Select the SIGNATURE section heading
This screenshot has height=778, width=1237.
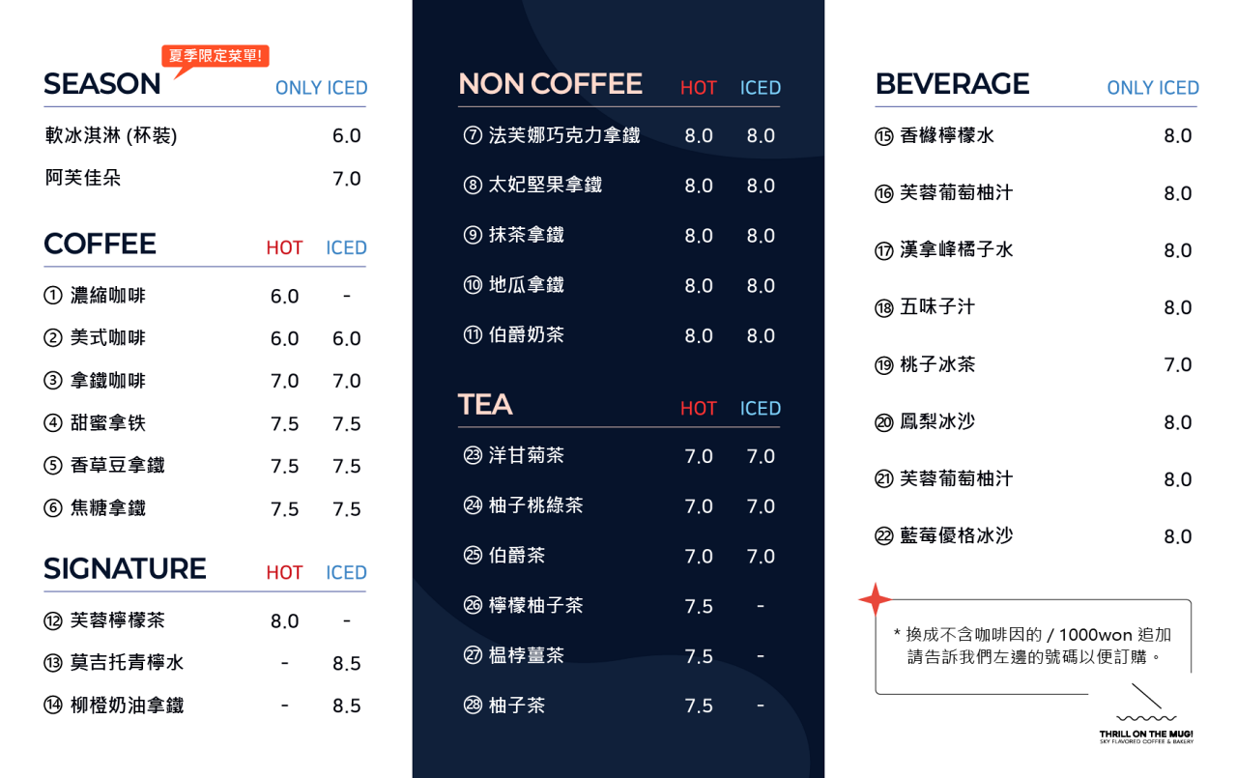(125, 569)
